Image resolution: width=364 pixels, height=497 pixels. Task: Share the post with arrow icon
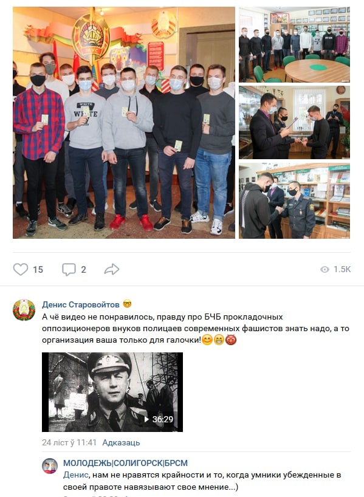click(112, 269)
